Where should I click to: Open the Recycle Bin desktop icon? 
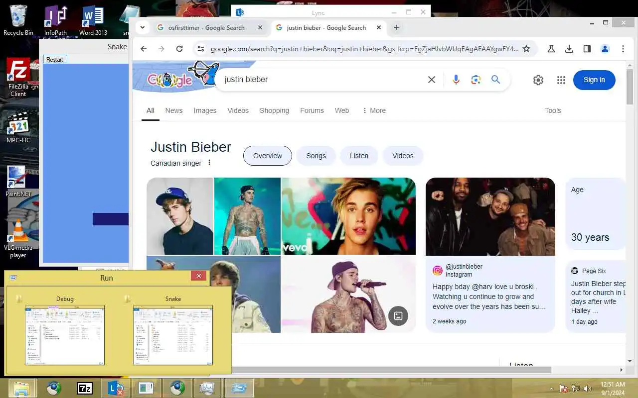18,20
